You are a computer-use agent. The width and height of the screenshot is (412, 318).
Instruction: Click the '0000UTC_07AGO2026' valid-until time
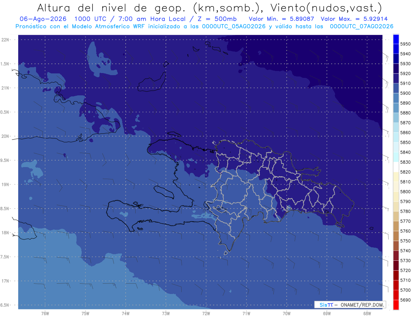pyautogui.click(x=362, y=26)
